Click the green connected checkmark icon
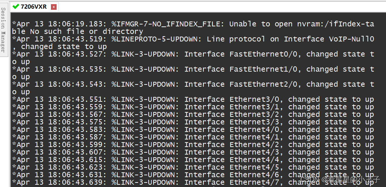This screenshot has width=386, height=187. pyautogui.click(x=16, y=6)
